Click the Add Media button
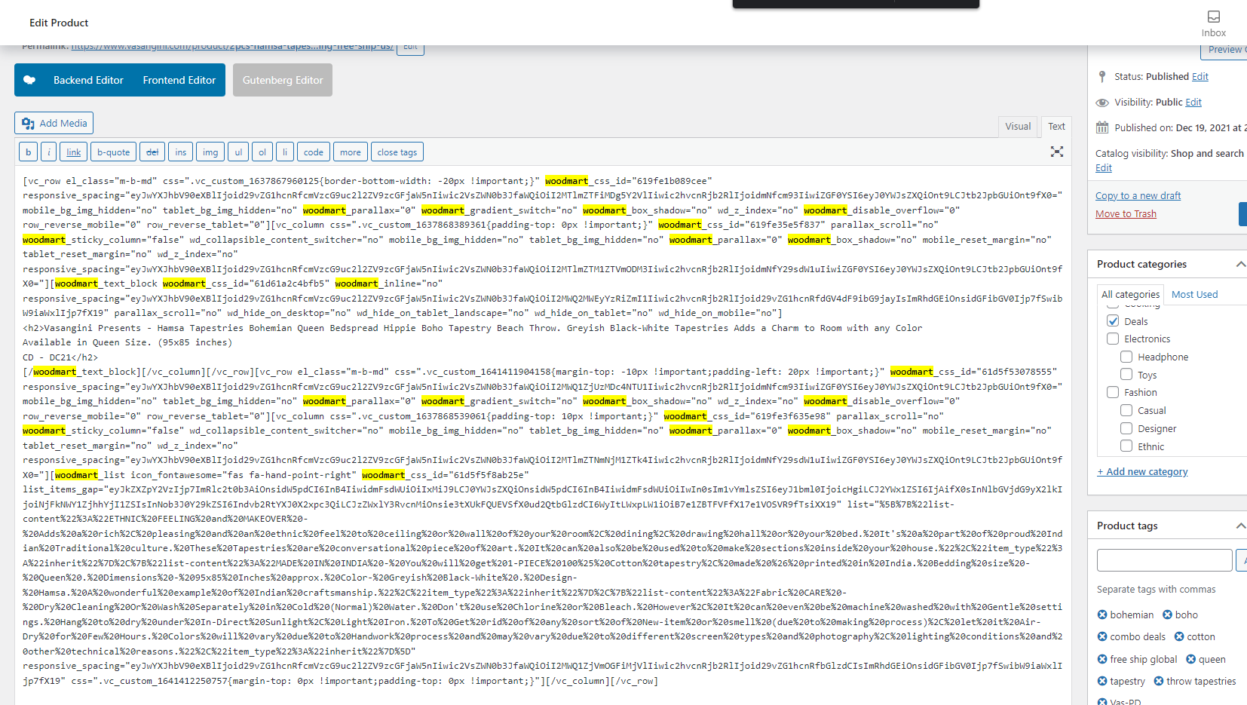The image size is (1247, 705). [54, 123]
